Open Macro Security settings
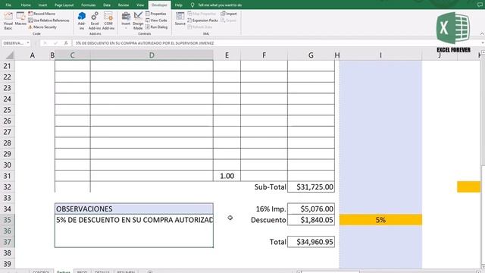The height and width of the screenshot is (273, 485). [42, 27]
